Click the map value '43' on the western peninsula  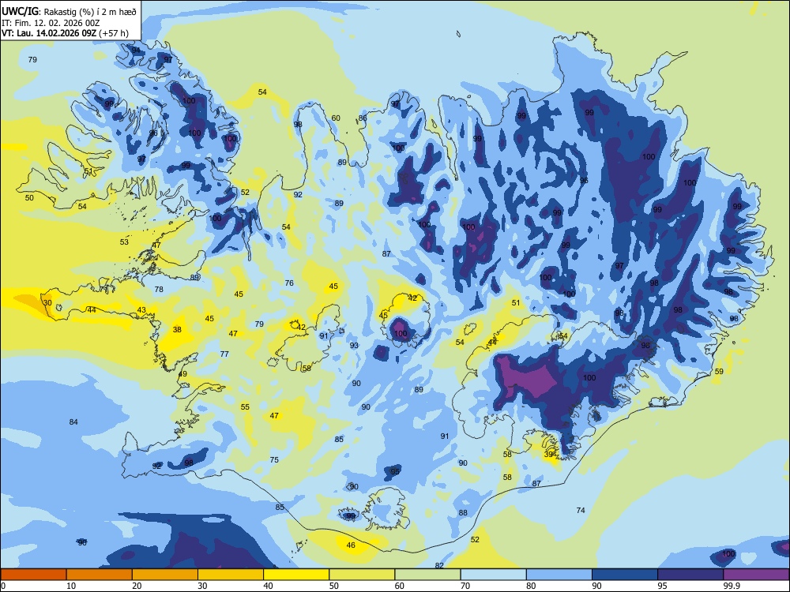tap(141, 310)
